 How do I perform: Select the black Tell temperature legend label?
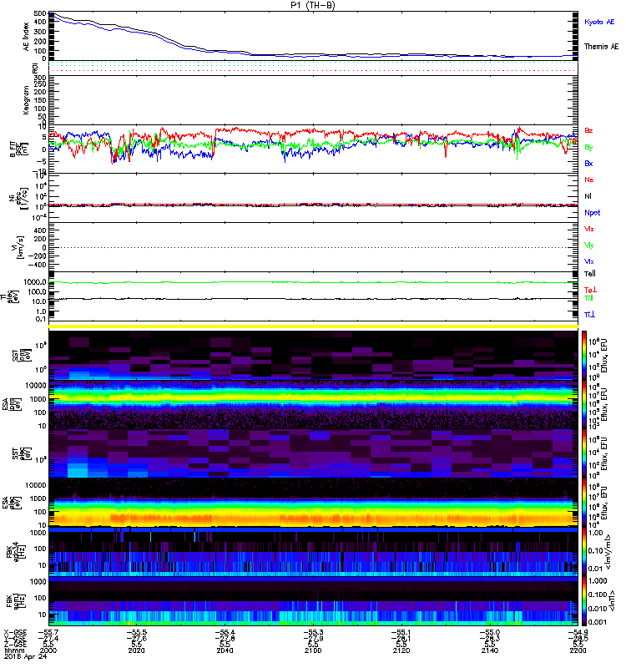(x=590, y=274)
